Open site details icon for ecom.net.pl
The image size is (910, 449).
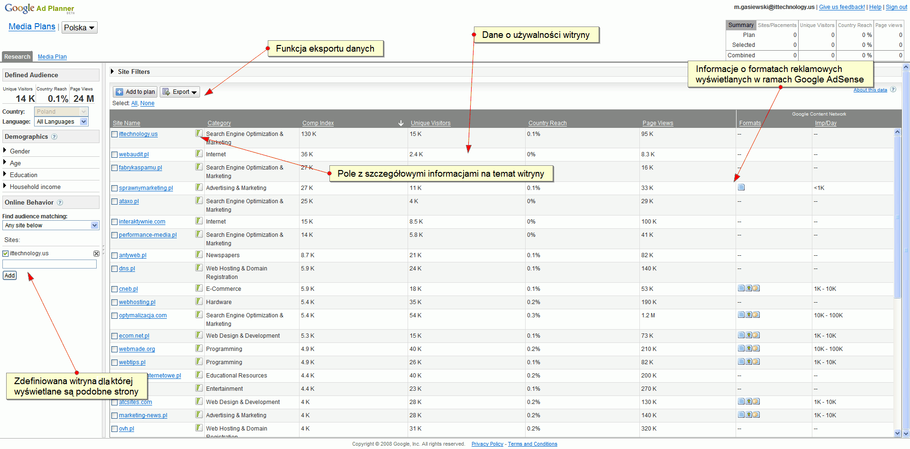pos(199,335)
